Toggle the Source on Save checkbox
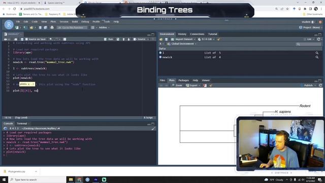The width and height of the screenshot is (325, 183). [x=26, y=39]
